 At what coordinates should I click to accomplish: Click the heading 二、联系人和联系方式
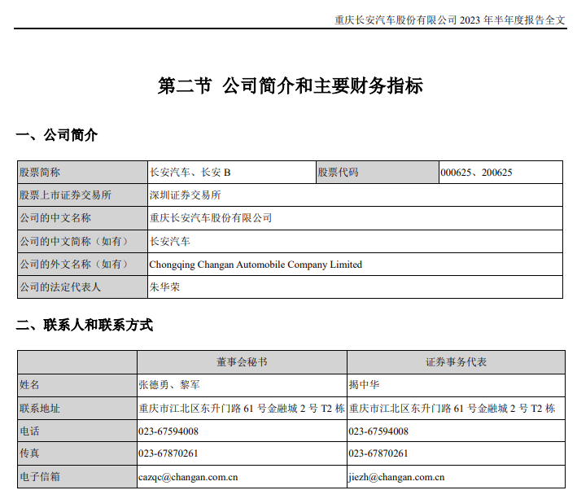point(85,325)
